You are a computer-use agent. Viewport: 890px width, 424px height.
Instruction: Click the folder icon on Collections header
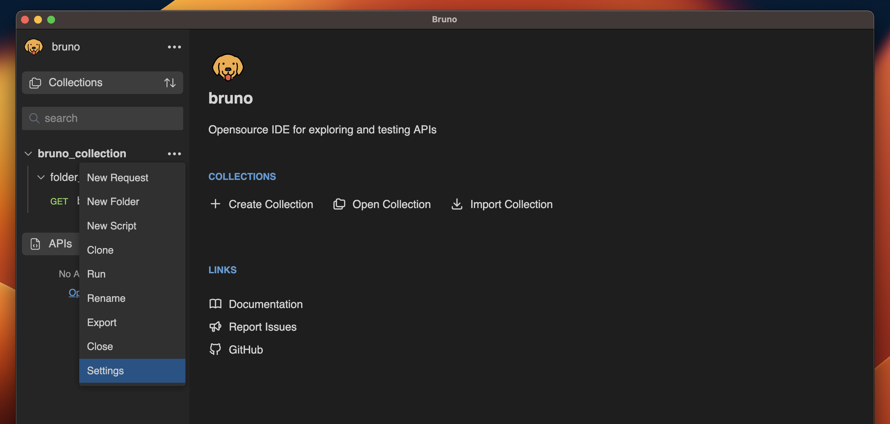pos(35,83)
